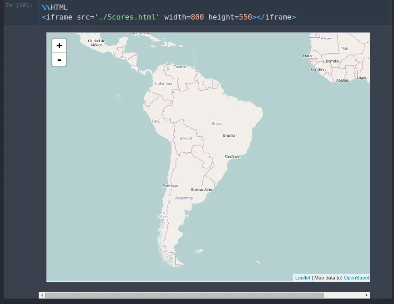394x304 pixels.
Task: Click the Lagos city label
Action: coord(362,78)
